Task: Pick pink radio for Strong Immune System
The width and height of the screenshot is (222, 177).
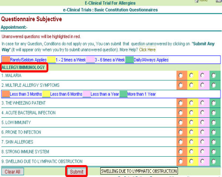Action: click(202, 152)
